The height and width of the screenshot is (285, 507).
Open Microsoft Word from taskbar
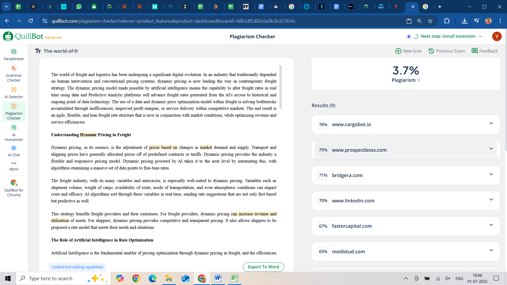(x=218, y=278)
